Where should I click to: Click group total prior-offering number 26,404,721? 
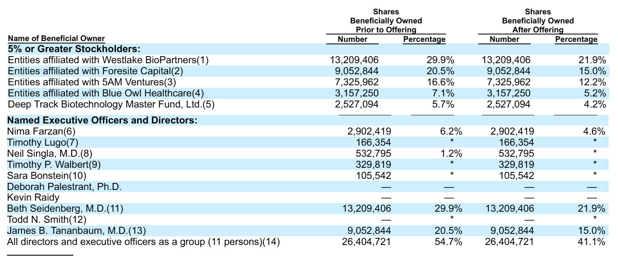coord(366,242)
